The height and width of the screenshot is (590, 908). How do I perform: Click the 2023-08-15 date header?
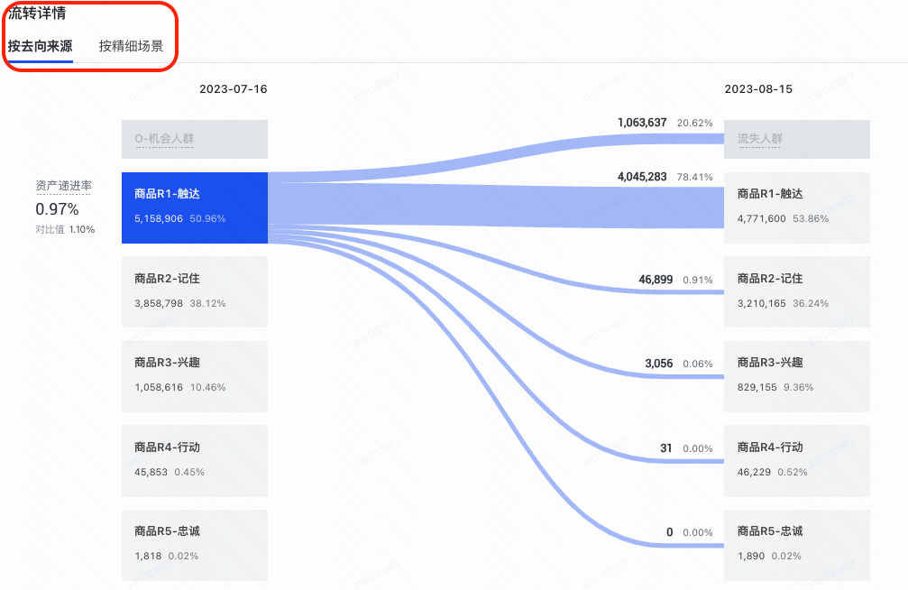(x=758, y=89)
